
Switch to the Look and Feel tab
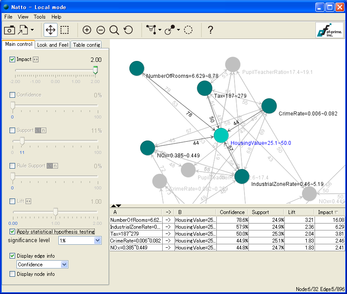point(52,45)
